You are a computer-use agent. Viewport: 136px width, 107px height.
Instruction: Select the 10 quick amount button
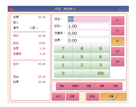click(x=117, y=21)
